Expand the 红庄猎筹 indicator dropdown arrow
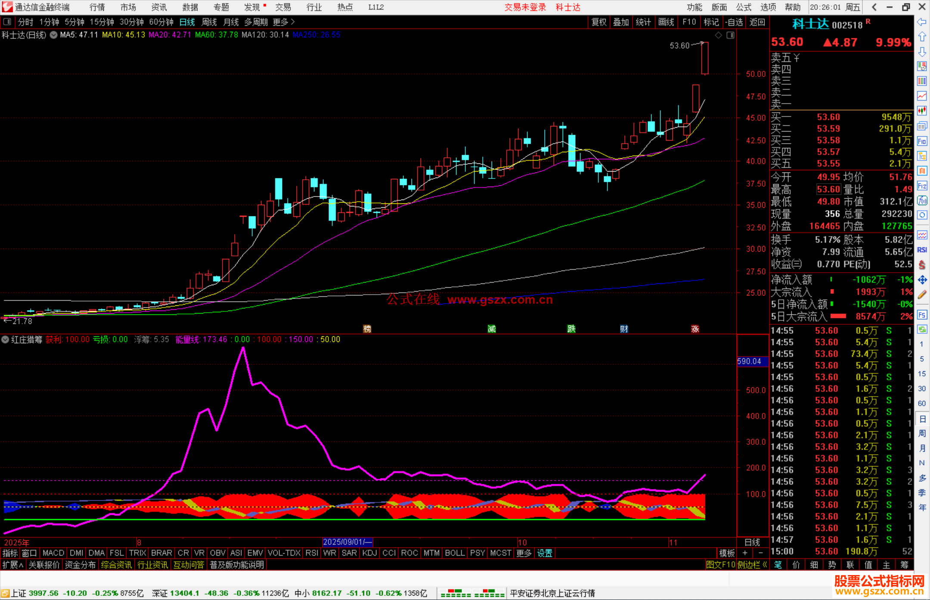Screen dimensions: 930x600 (5, 339)
